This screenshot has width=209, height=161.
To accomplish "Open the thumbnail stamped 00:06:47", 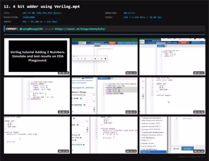I will point(37,96).
